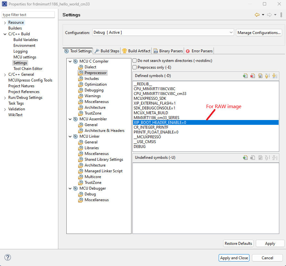This screenshot has width=286, height=266.
Task: Enable Do not search system directories
Action: click(x=135, y=61)
